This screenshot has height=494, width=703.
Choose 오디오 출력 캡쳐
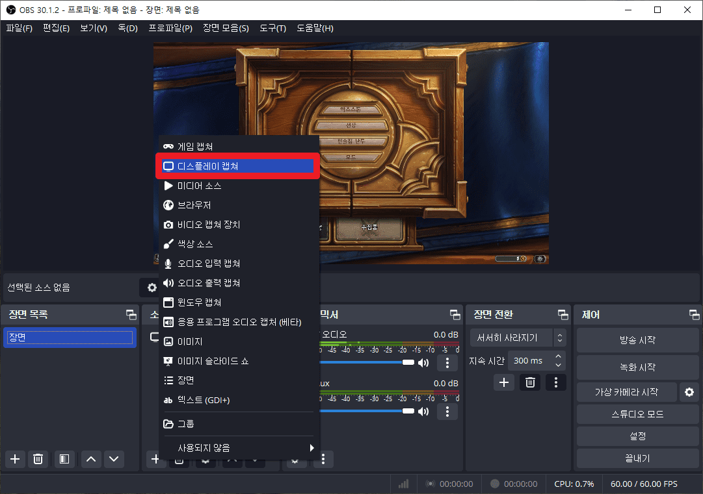pos(238,283)
